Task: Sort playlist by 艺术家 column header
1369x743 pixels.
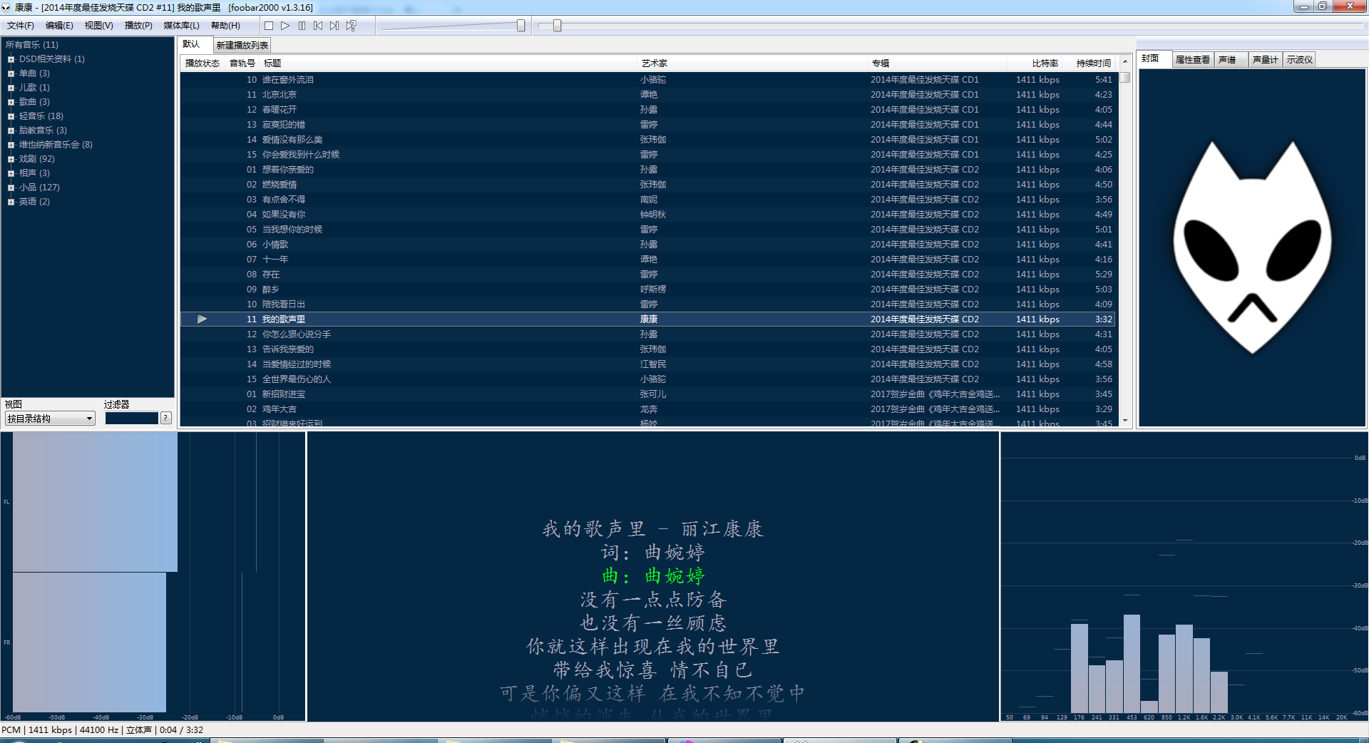Action: pos(655,63)
